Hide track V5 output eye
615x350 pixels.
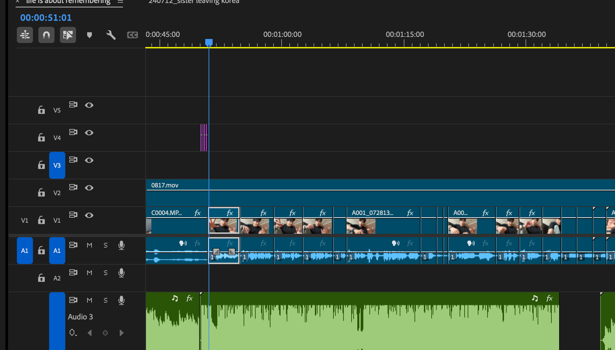[89, 105]
